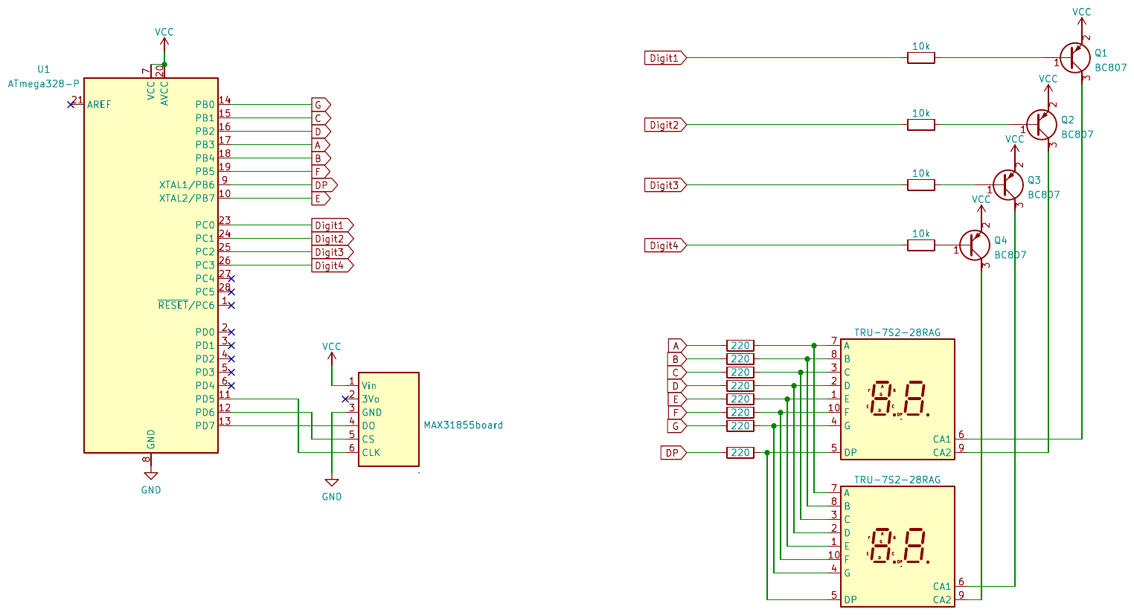Click the no-connect marker on the 3Vo pin
1134x615 pixels.
tap(345, 399)
